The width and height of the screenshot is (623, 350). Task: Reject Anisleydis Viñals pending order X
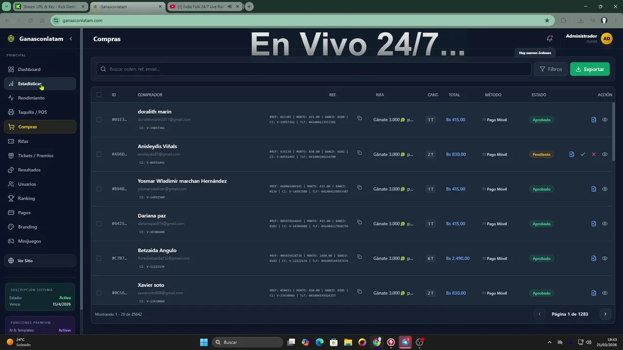pos(594,154)
